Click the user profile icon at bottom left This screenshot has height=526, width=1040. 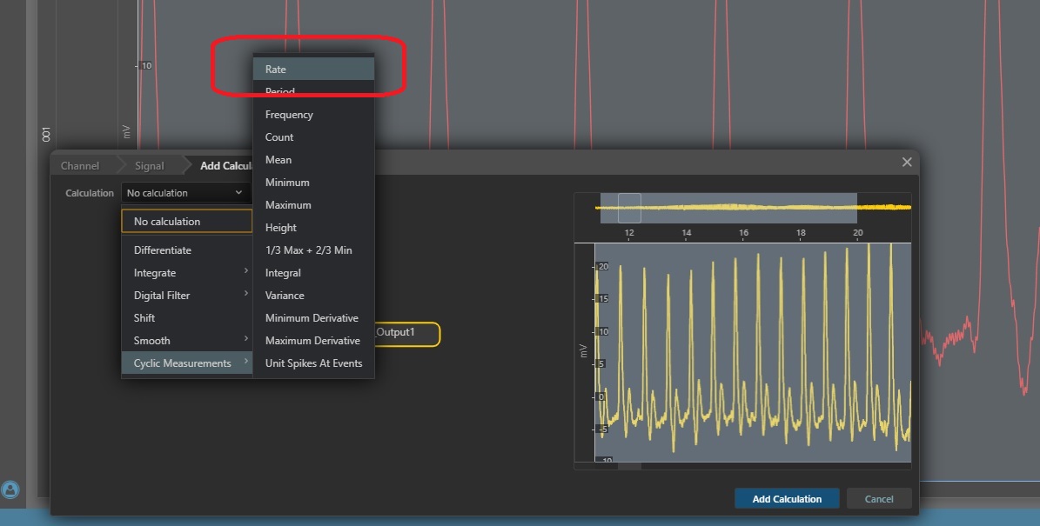(x=10, y=489)
